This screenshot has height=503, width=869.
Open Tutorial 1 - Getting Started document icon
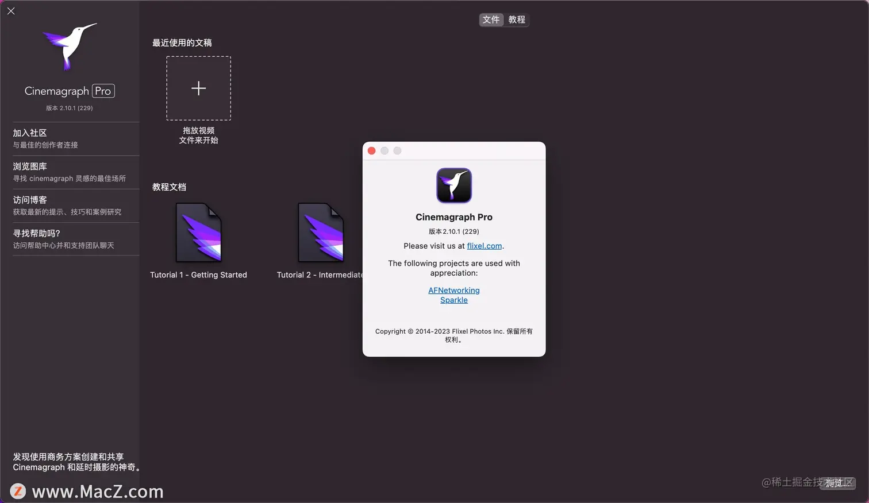199,233
